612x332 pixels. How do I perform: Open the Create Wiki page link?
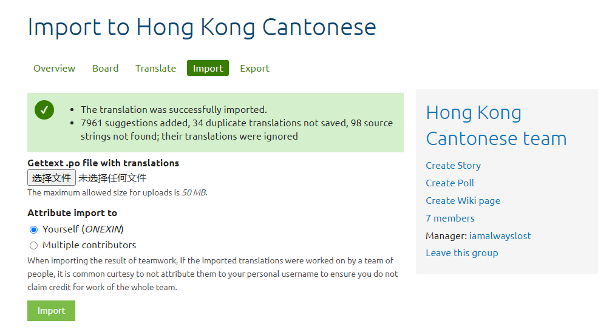(463, 200)
